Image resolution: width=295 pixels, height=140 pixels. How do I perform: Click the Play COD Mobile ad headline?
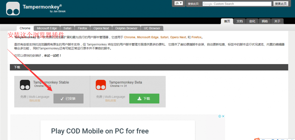100,131
